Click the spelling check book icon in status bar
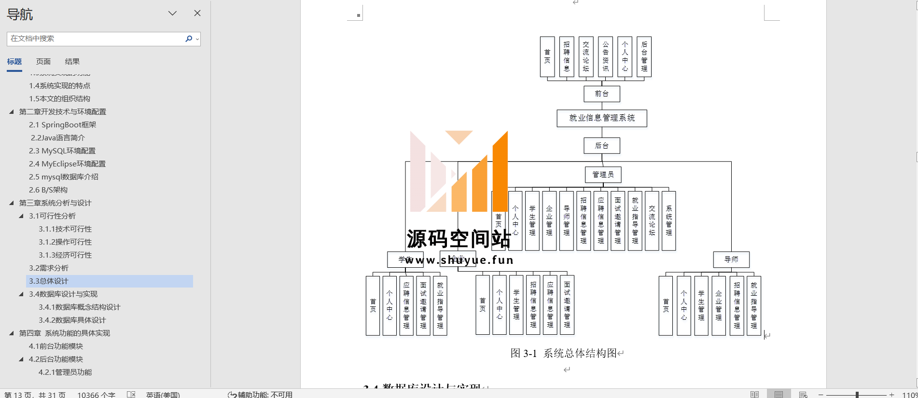Image resolution: width=918 pixels, height=398 pixels. point(131,394)
